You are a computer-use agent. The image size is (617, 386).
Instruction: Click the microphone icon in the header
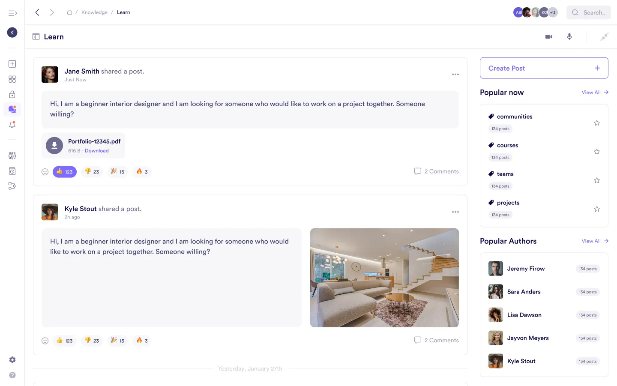[x=569, y=36]
